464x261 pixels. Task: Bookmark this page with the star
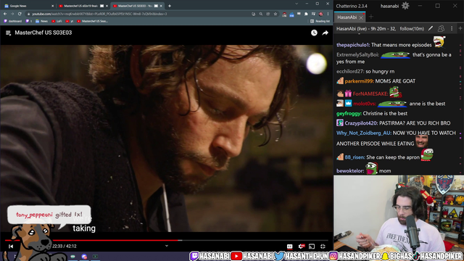coord(275,14)
